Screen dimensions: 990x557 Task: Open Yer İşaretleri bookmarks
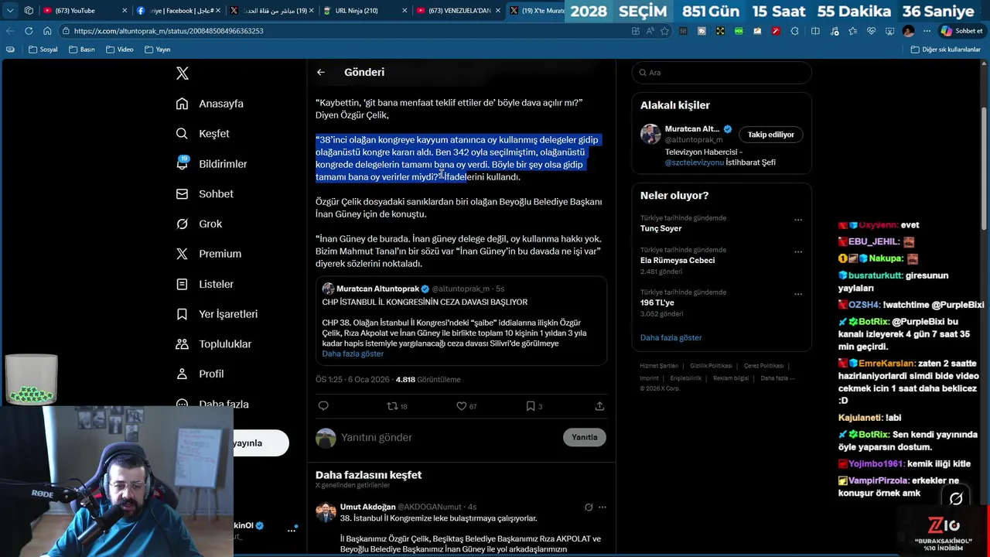(x=217, y=314)
